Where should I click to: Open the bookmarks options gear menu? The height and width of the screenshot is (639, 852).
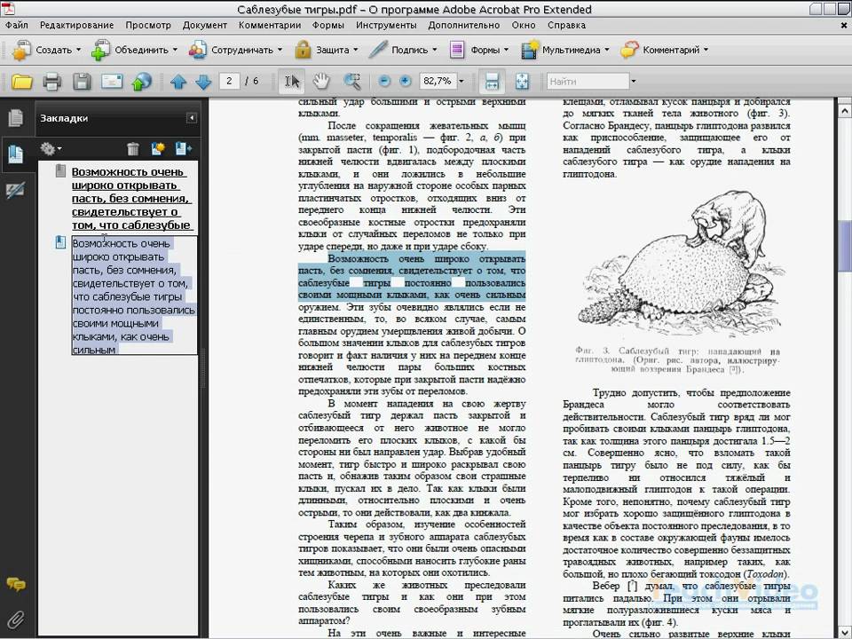click(51, 148)
